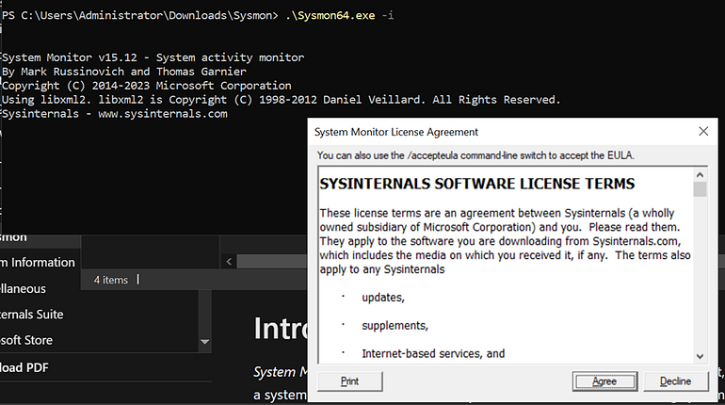
Task: Click the sidebar scroll down arrow on web page
Action: tap(205, 342)
